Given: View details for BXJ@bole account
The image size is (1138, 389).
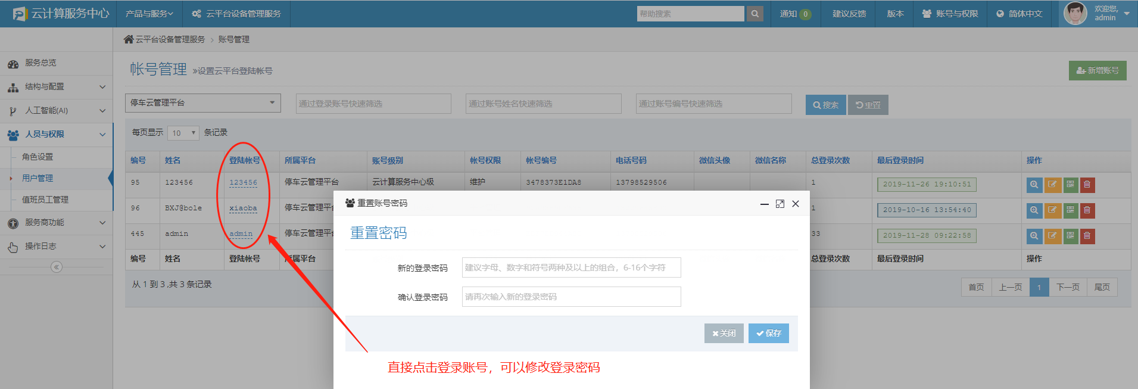Looking at the screenshot, I should click(x=1034, y=210).
